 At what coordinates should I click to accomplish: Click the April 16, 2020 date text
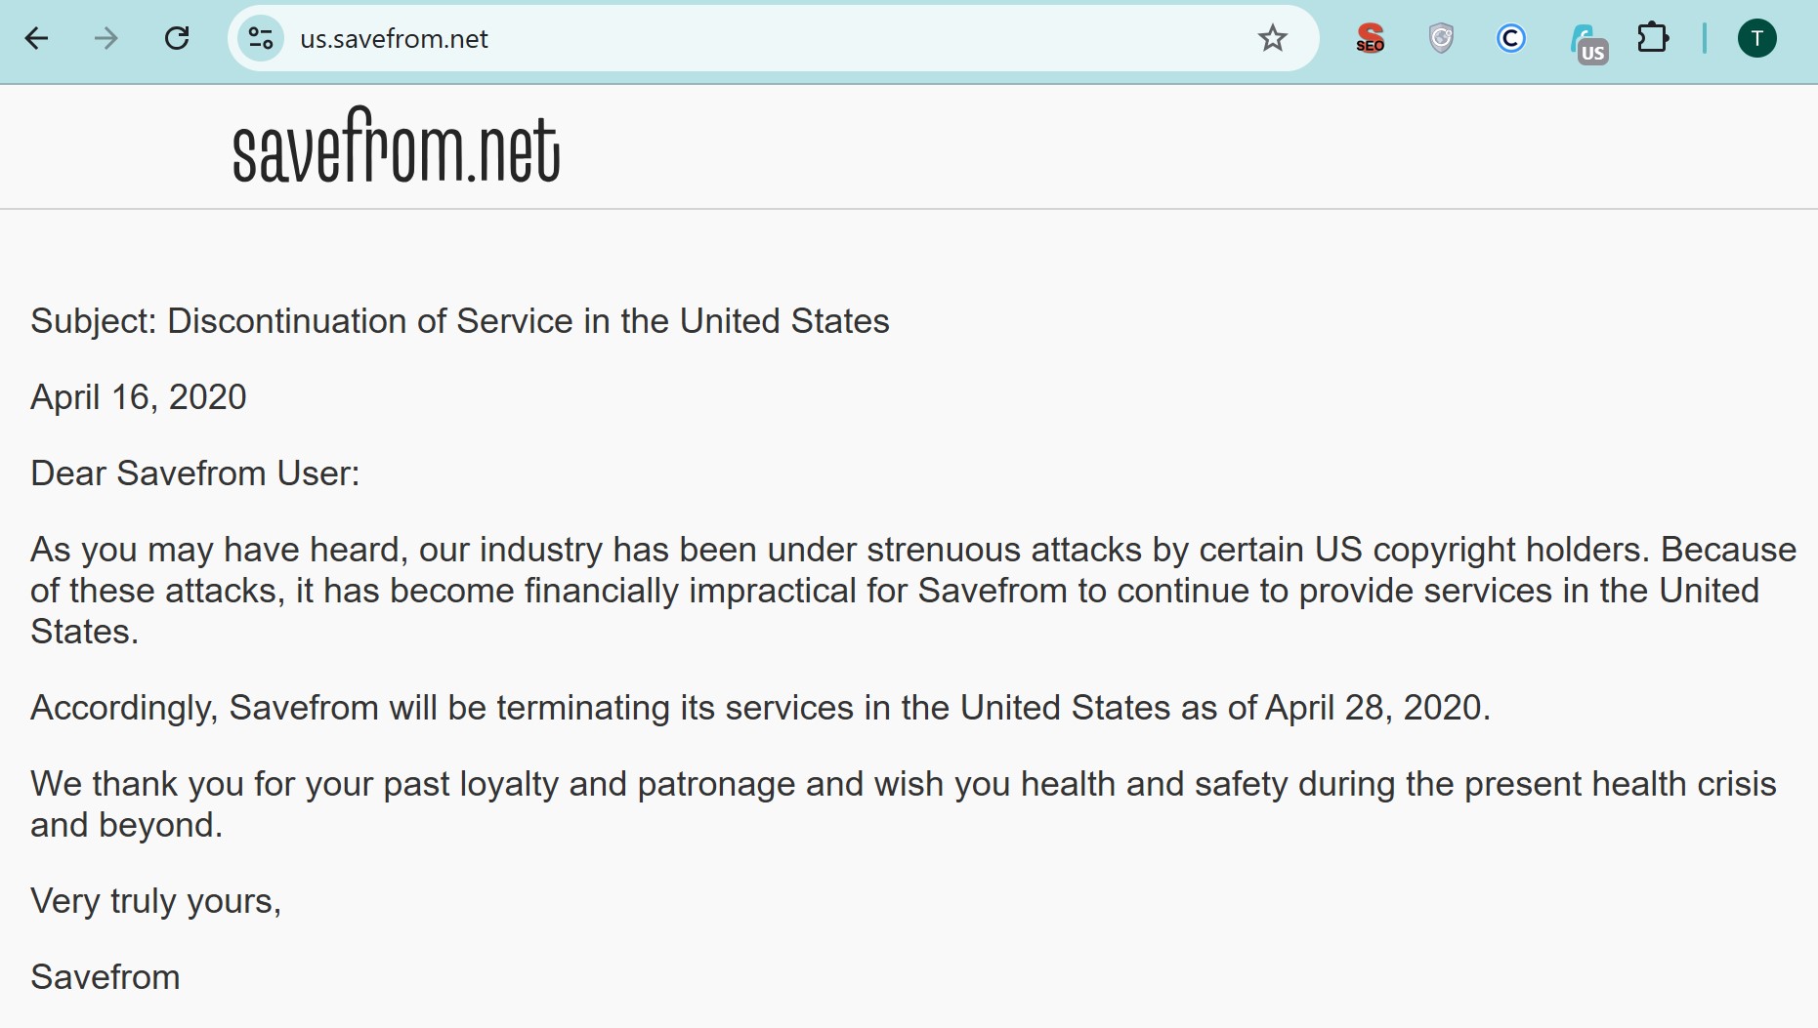click(139, 396)
